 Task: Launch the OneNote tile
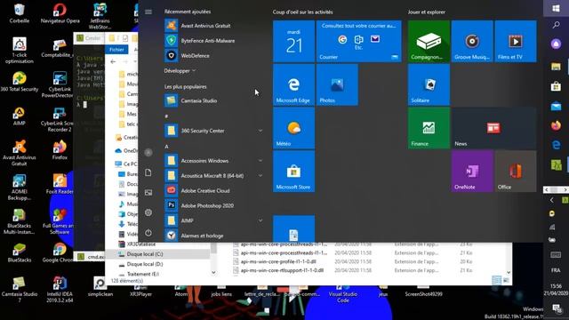pos(472,172)
